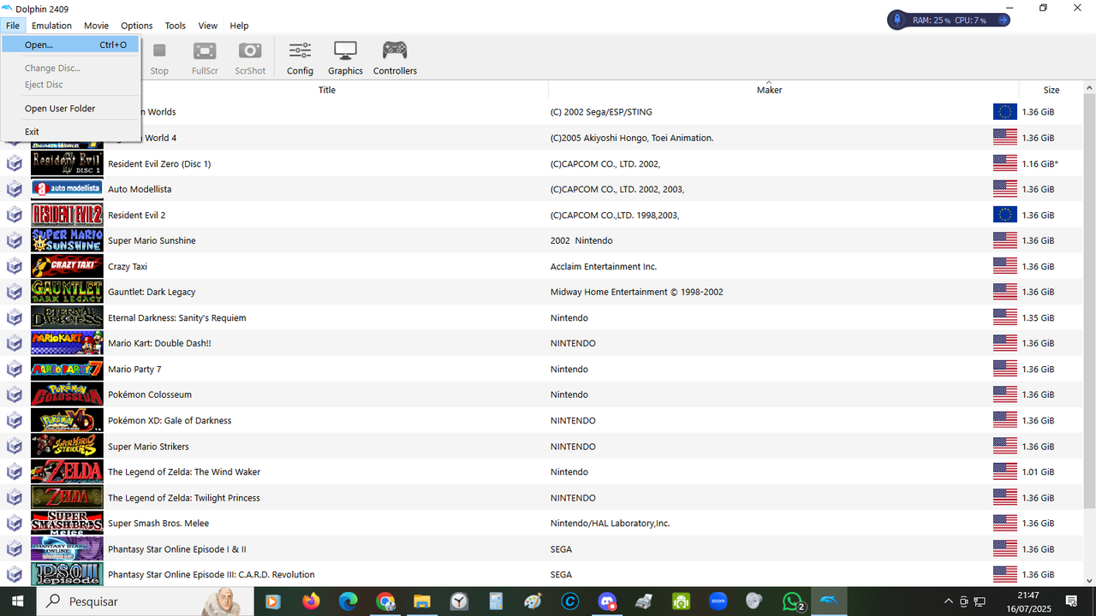Select Mario Party 7 title
Viewport: 1096px width, 616px height.
pyautogui.click(x=134, y=369)
